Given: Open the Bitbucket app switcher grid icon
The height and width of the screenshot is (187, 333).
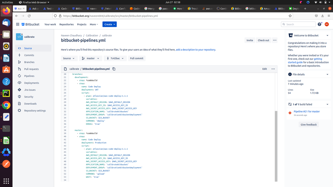Looking at the screenshot, I should pos(18,24).
